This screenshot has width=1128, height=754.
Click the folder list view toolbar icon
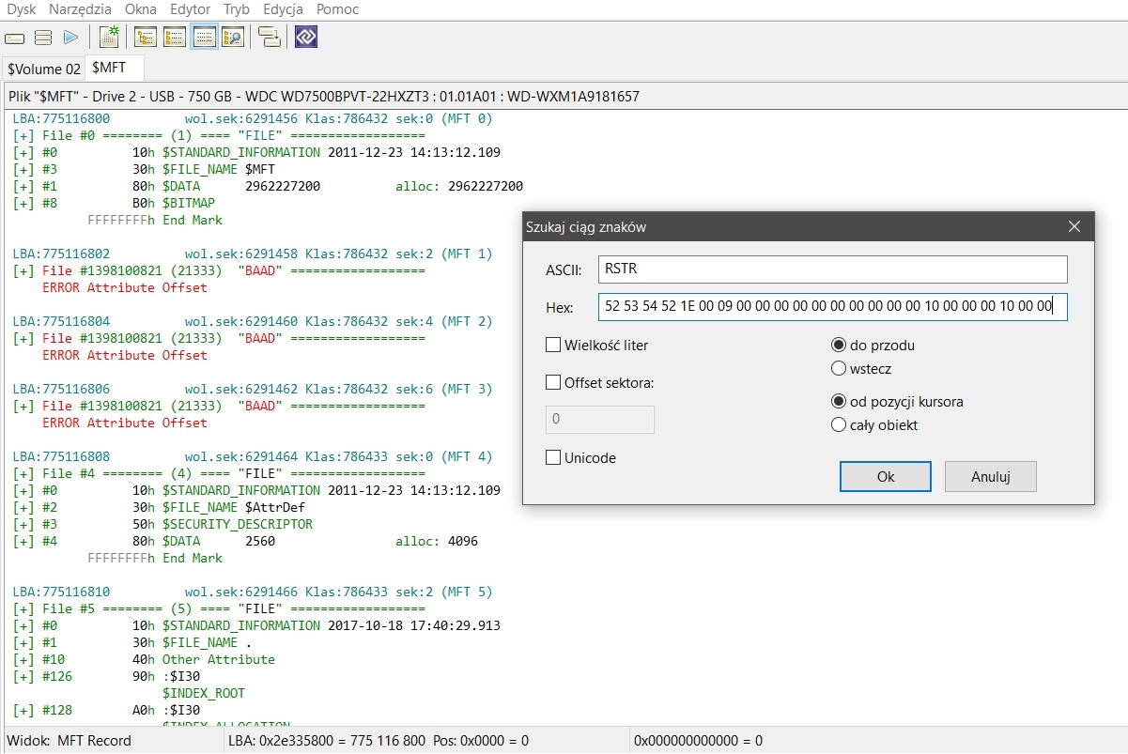pos(175,37)
